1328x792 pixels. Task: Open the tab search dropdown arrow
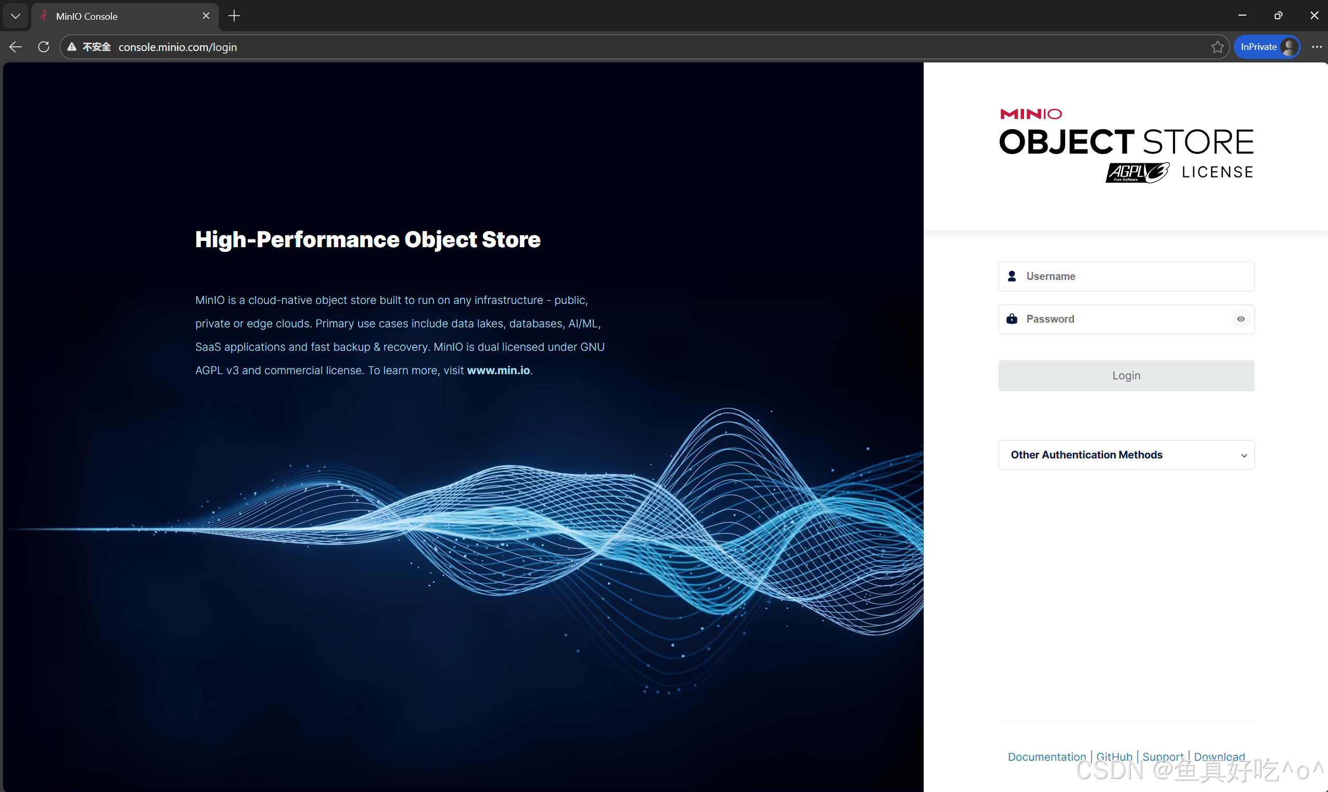tap(16, 16)
